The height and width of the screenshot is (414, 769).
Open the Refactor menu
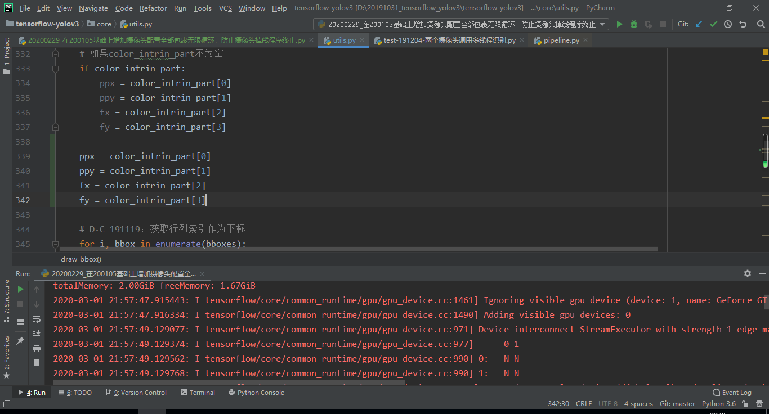click(x=153, y=8)
